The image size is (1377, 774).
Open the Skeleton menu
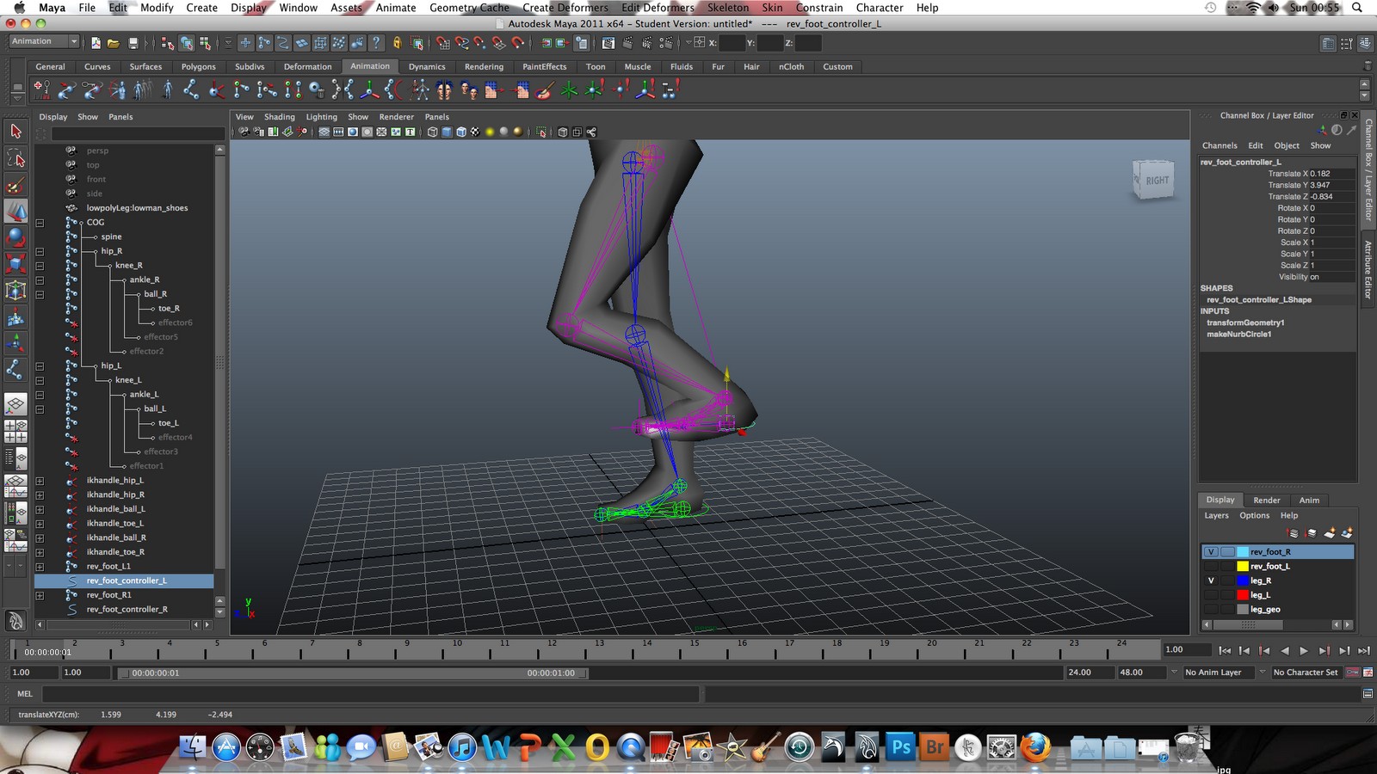(727, 8)
